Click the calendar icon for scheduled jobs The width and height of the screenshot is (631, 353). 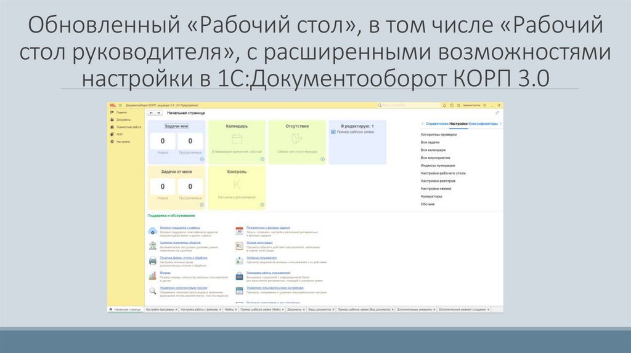[240, 231]
